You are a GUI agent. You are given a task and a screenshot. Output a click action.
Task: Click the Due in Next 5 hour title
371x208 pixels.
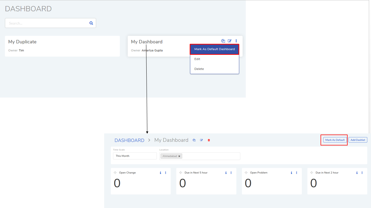point(196,173)
